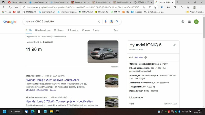Viewport: 205px width, 115px height.
Task: Open Hyundai Ioniq 5 2021 58 kWh AutoRAI result
Action: click(52, 80)
